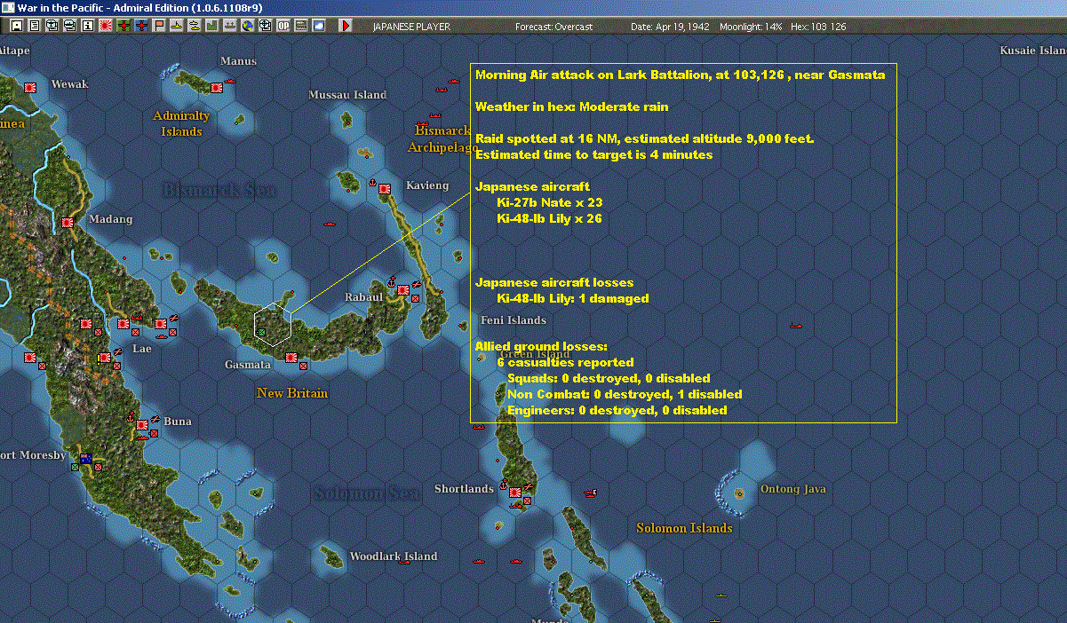Click the OP toolbar button

pos(283,26)
